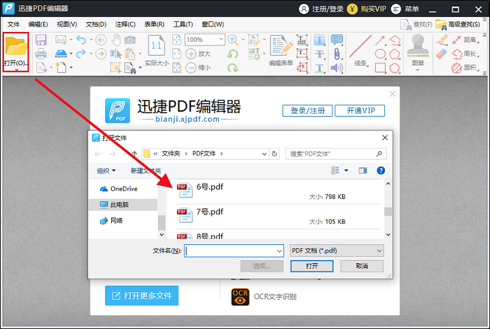This screenshot has height=329, width=490.
Task: Click 新建文件夹 (New folder) button
Action: coord(146,171)
